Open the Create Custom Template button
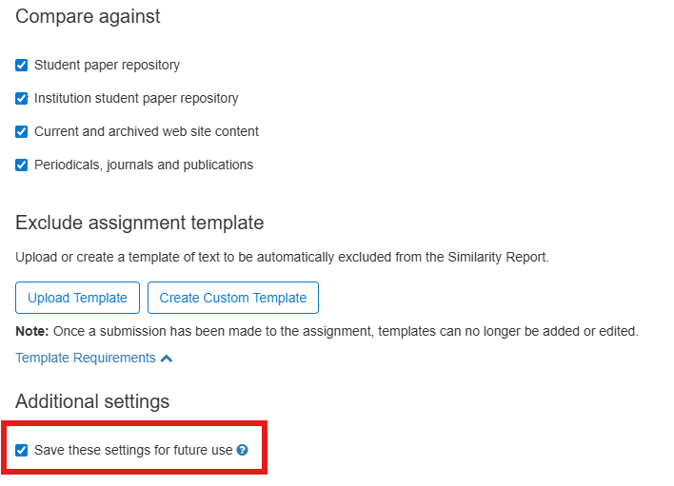The image size is (674, 486). pyautogui.click(x=232, y=298)
